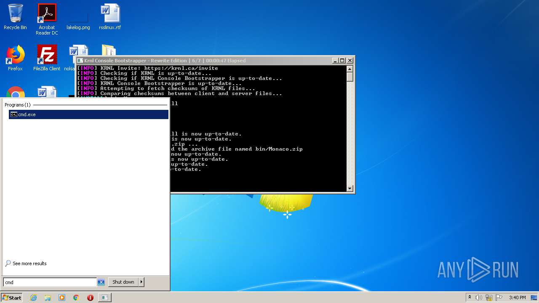Select the rsslinux.rtf document icon
The height and width of the screenshot is (303, 539).
[x=110, y=17]
